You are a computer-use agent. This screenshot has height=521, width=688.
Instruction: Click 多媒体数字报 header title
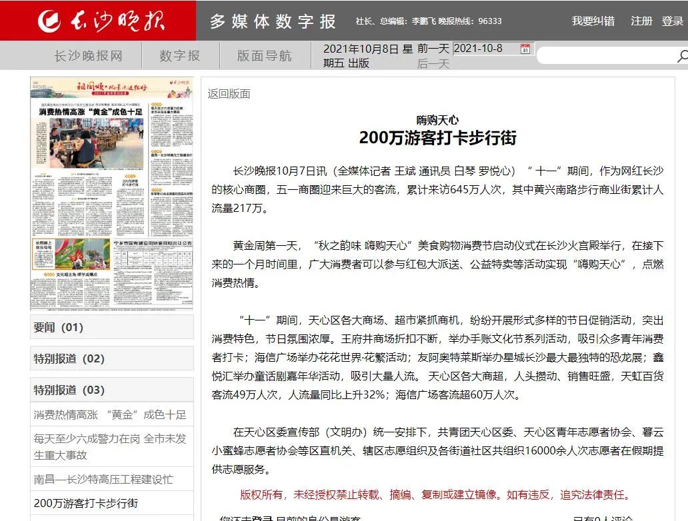click(x=273, y=21)
